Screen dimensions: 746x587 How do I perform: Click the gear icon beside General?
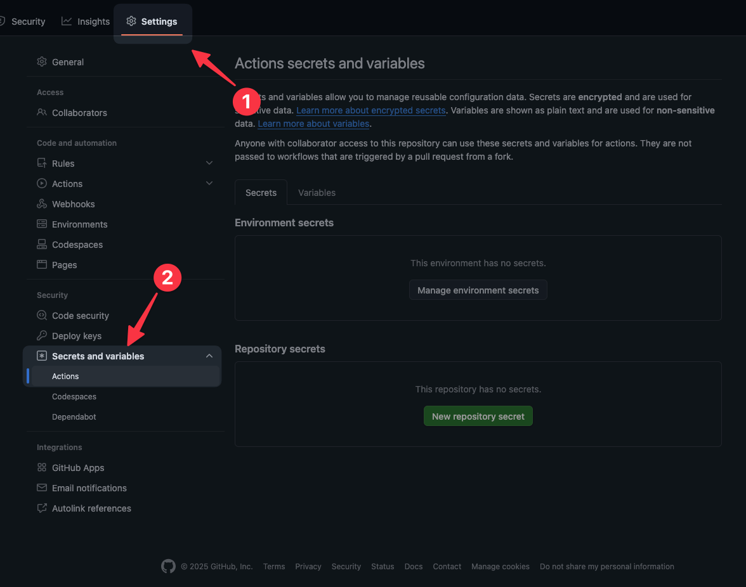(42, 62)
